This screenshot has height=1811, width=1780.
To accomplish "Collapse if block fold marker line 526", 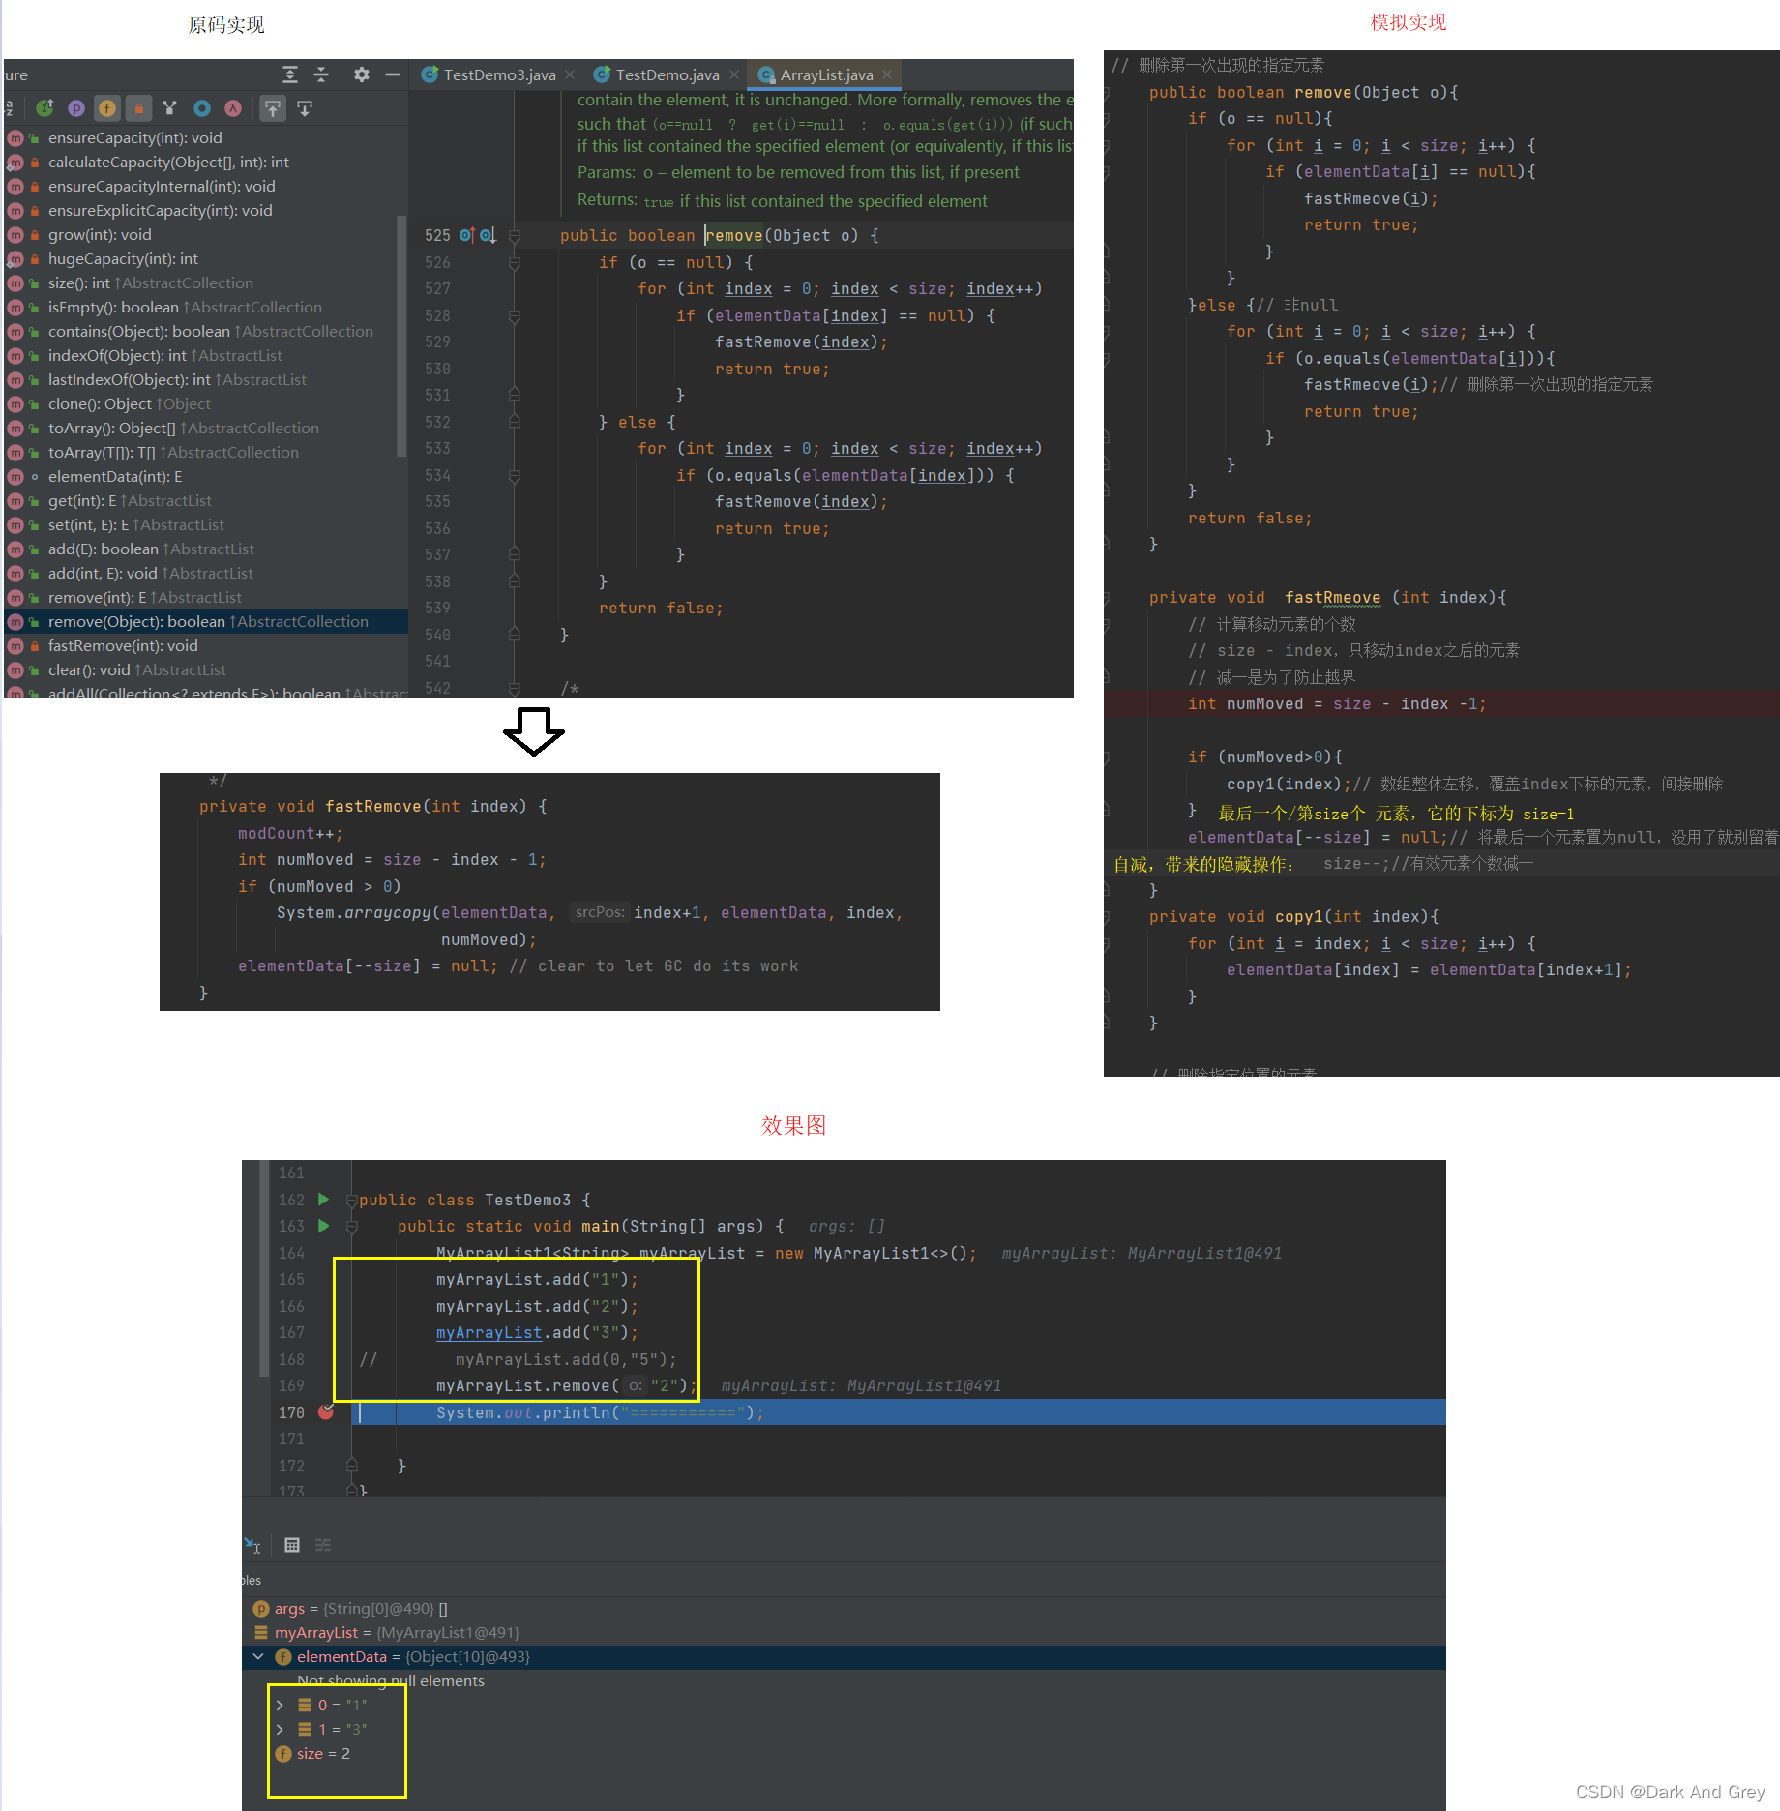I will coord(515,262).
